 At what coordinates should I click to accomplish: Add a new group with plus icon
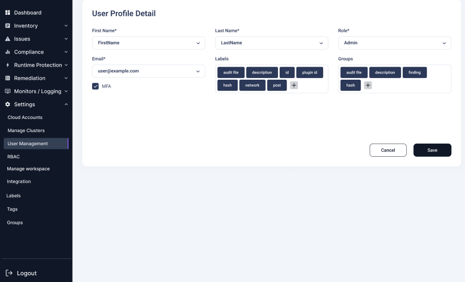click(368, 85)
